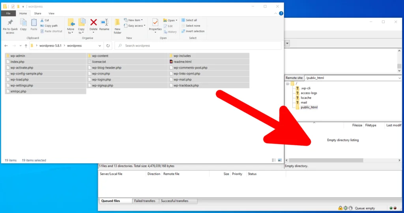The width and height of the screenshot is (404, 213).
Task: Open Remote site path dropdown
Action: 399,78
